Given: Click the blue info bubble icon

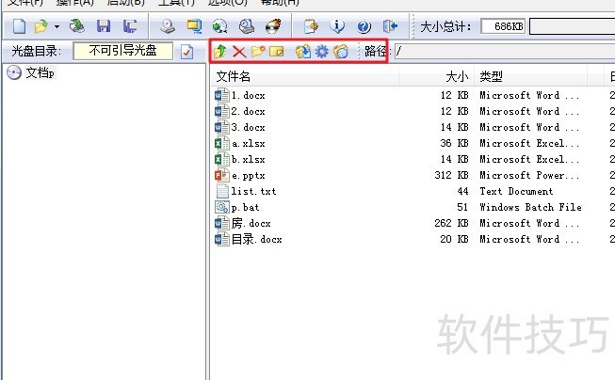Looking at the screenshot, I should click(337, 26).
